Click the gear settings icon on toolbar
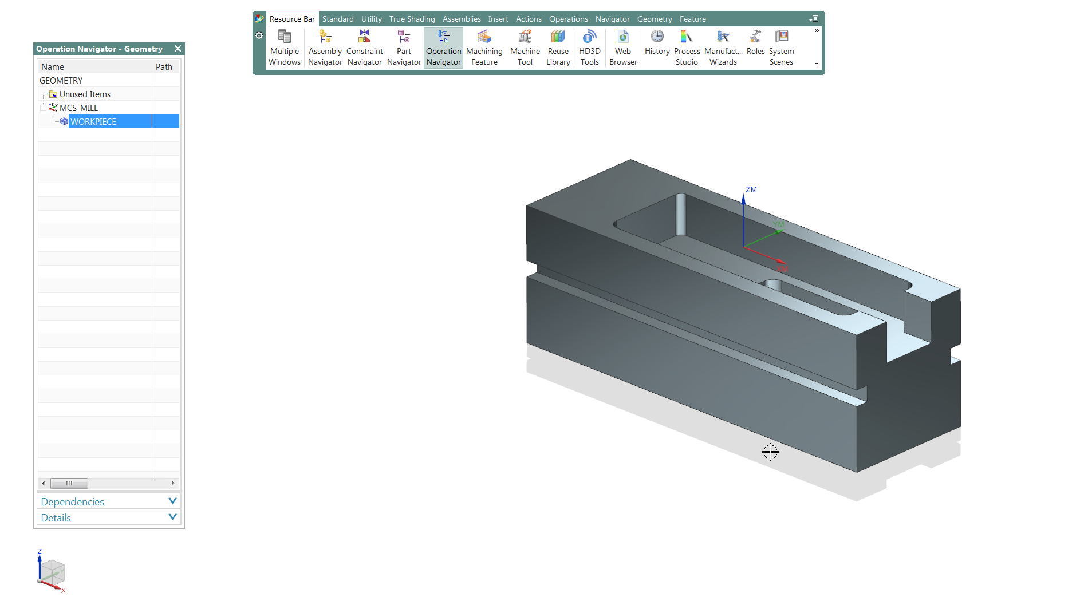This screenshot has height=601, width=1088. point(259,35)
